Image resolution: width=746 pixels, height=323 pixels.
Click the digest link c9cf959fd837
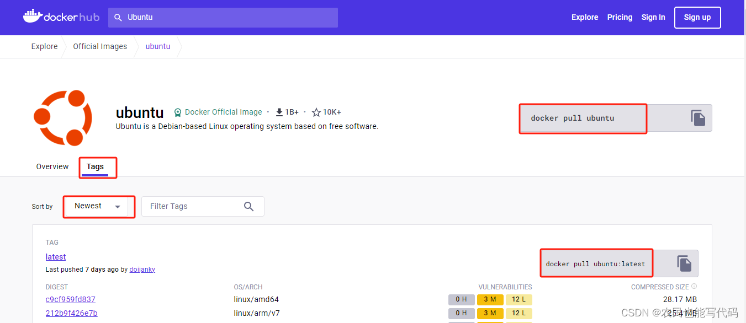click(x=70, y=299)
